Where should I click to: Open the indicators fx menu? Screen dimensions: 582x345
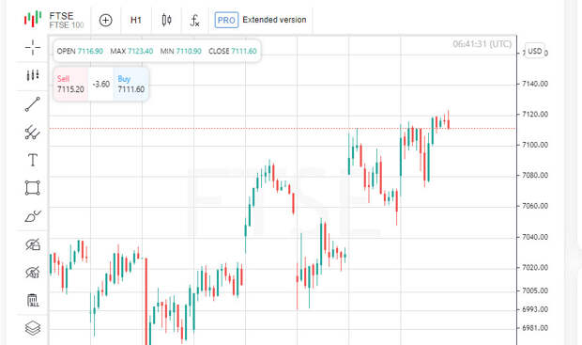(x=195, y=21)
